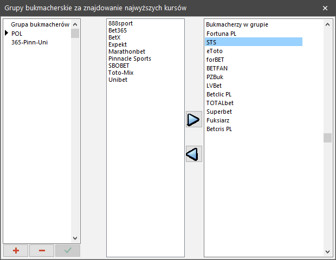
Task: Pick Unibet from the available bookmakers
Action: point(118,80)
